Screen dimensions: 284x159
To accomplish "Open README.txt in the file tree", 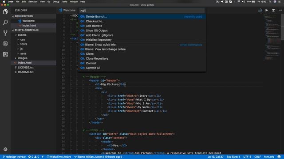I will (34, 72).
